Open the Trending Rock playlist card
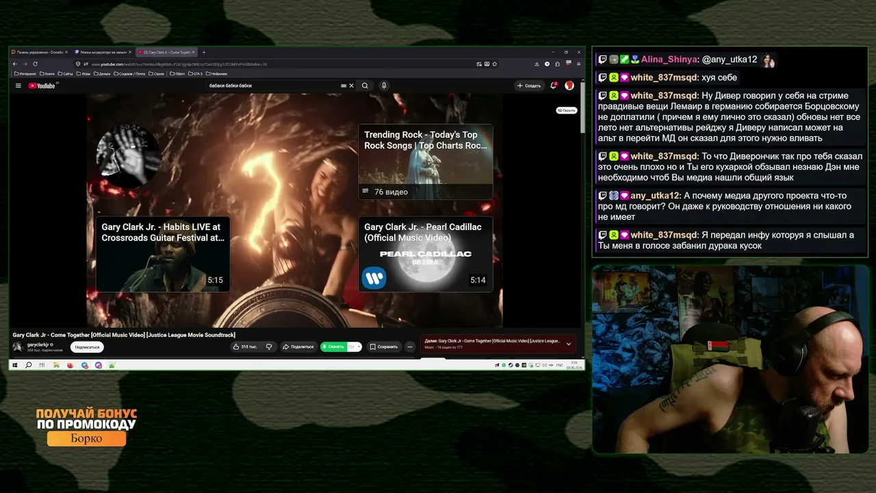876x493 pixels. tap(426, 162)
